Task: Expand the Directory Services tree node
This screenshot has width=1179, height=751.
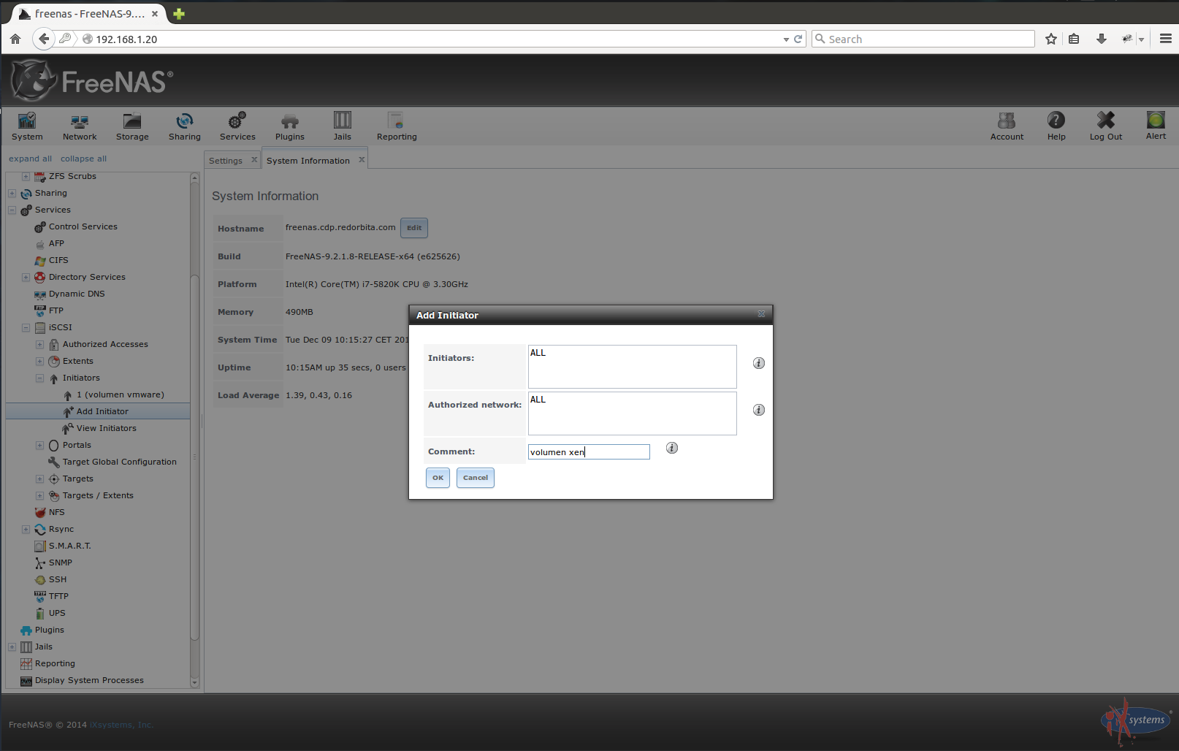Action: (26, 277)
